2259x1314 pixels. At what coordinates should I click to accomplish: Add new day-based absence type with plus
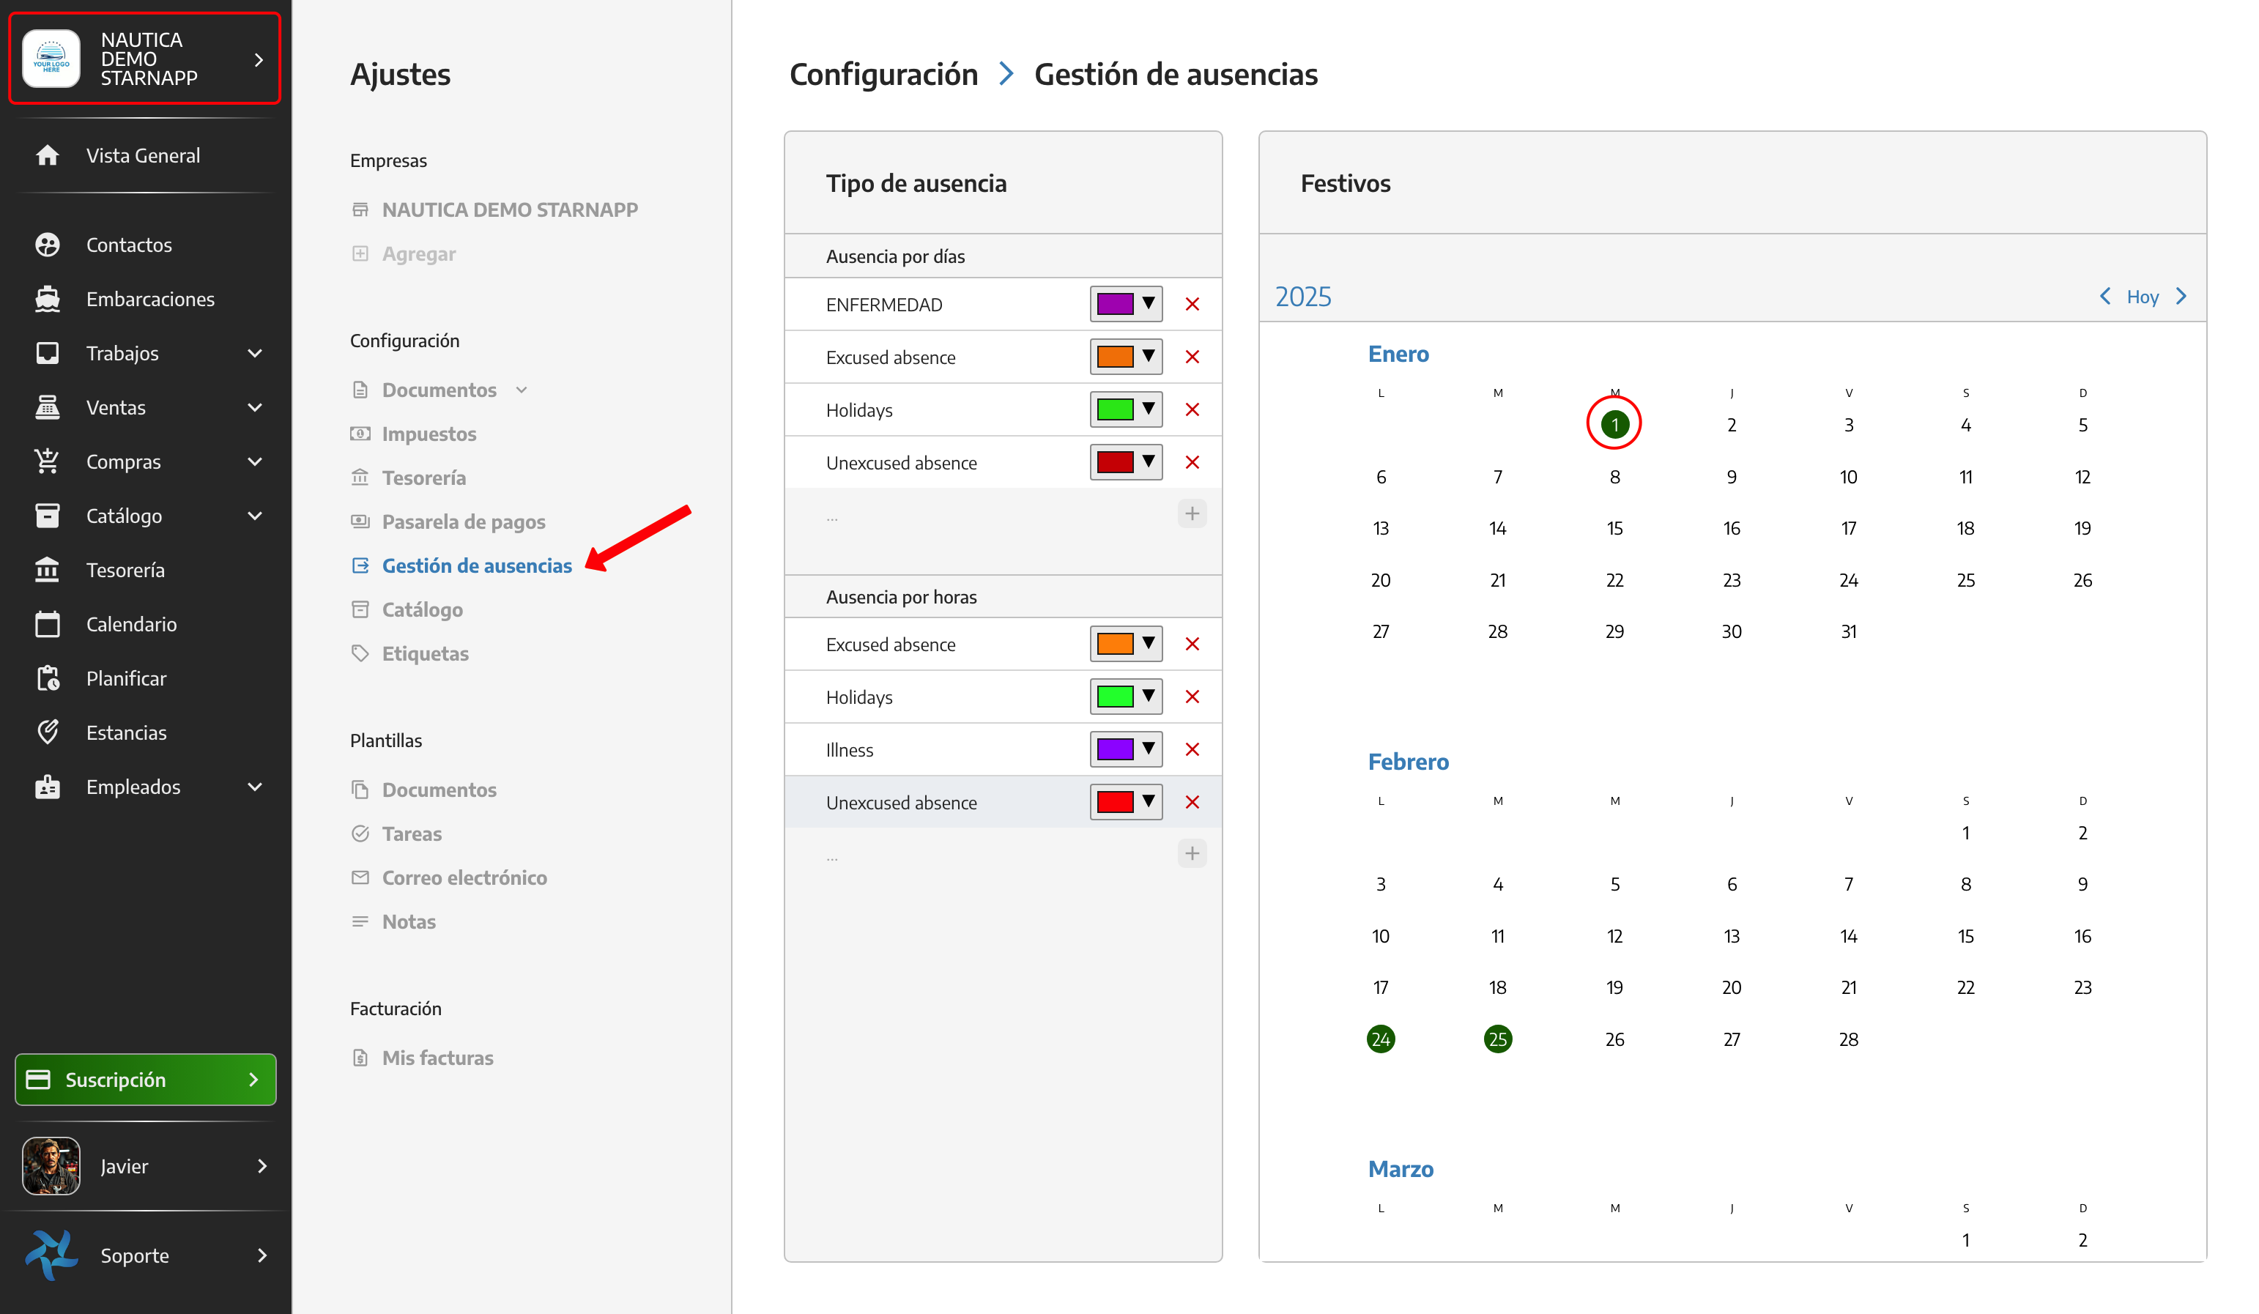pos(1192,513)
